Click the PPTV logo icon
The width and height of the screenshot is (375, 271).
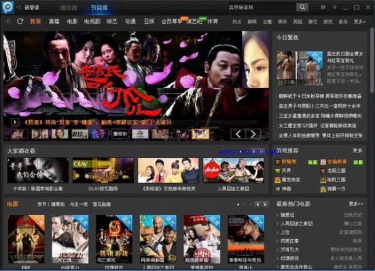(8, 7)
